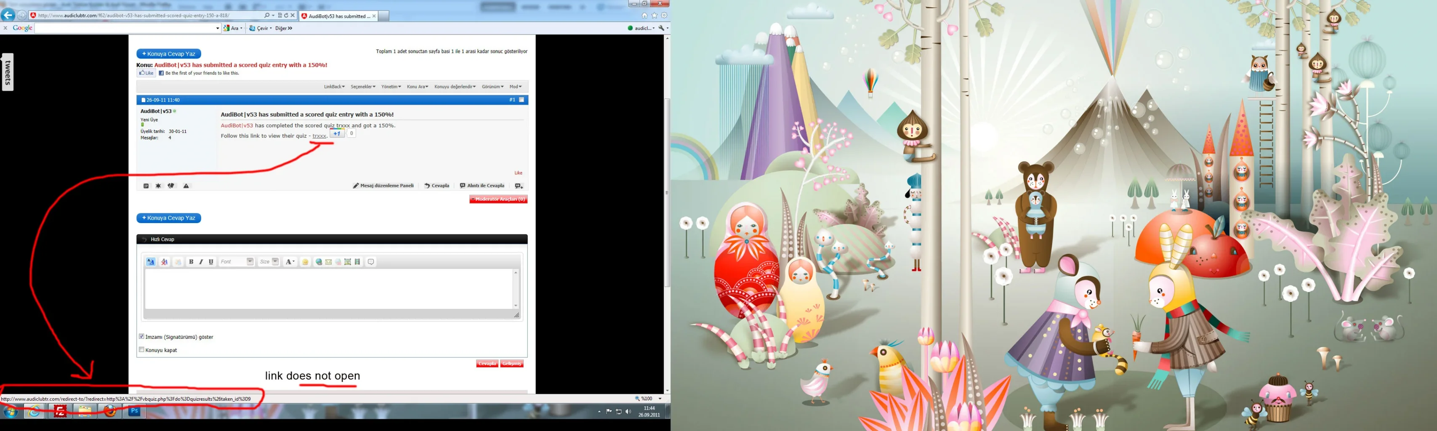
Task: Toggle the İmzamı (Signatürümü) göster checkbox
Action: (x=142, y=336)
